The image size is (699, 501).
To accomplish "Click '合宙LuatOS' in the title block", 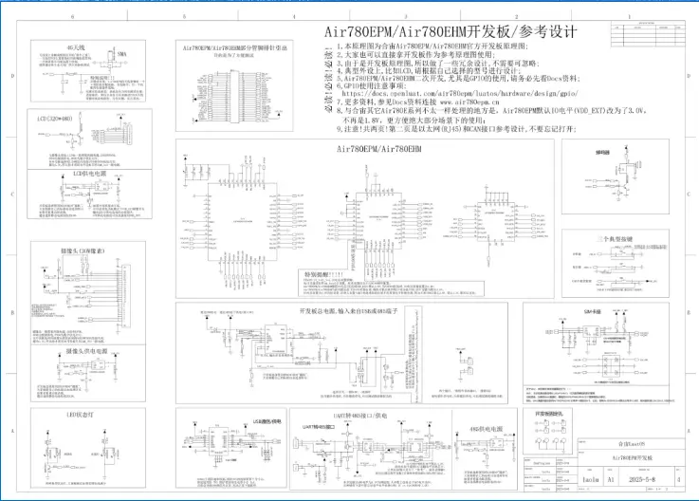I will tap(632, 444).
